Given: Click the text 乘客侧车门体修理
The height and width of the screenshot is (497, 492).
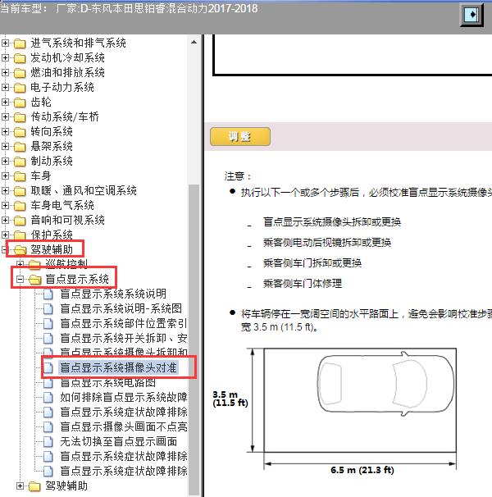Looking at the screenshot, I should tap(303, 284).
